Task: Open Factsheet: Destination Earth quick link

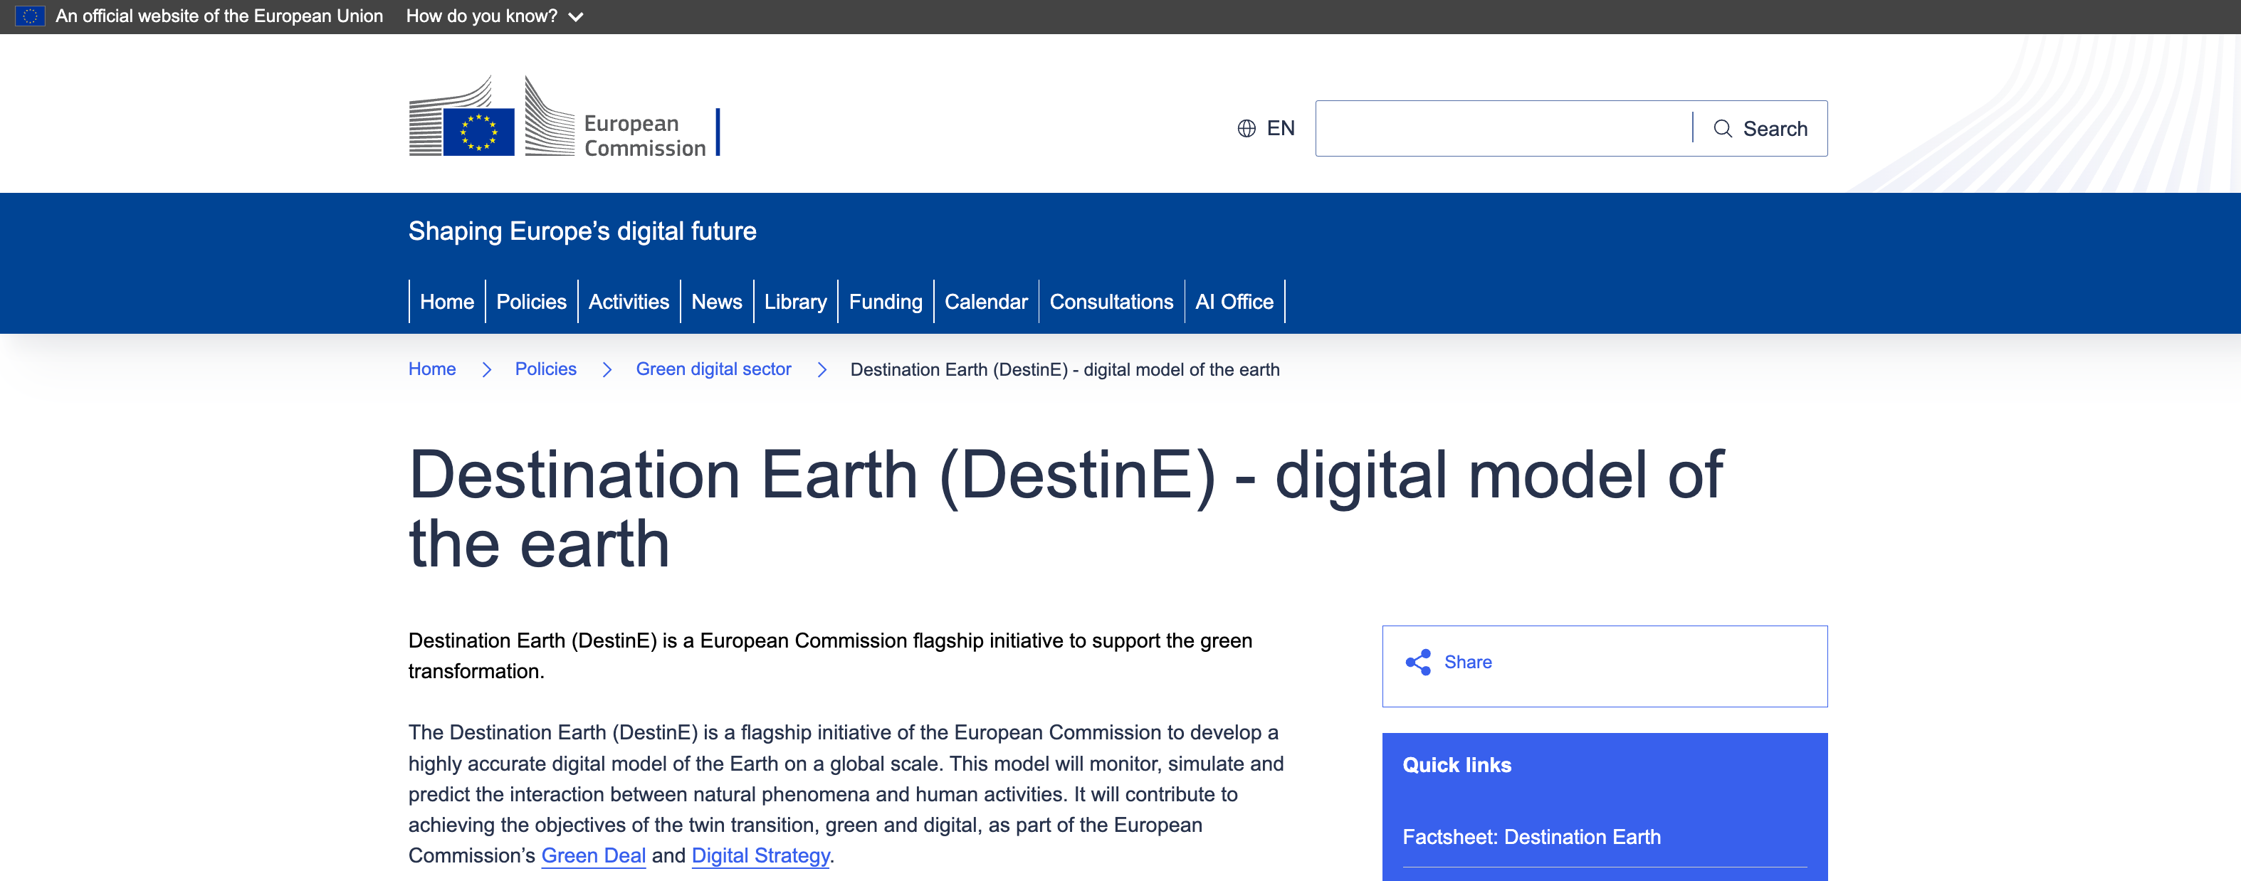Action: [x=1531, y=837]
